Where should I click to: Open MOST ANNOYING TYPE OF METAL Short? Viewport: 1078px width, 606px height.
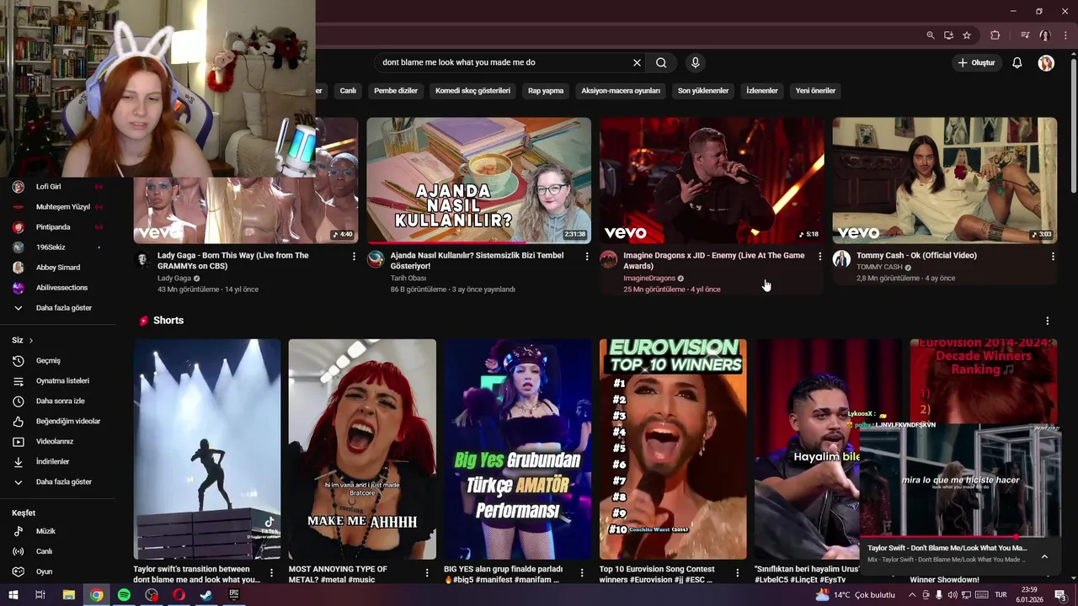click(x=362, y=449)
